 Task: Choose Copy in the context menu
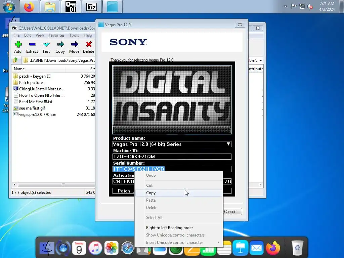click(x=179, y=193)
